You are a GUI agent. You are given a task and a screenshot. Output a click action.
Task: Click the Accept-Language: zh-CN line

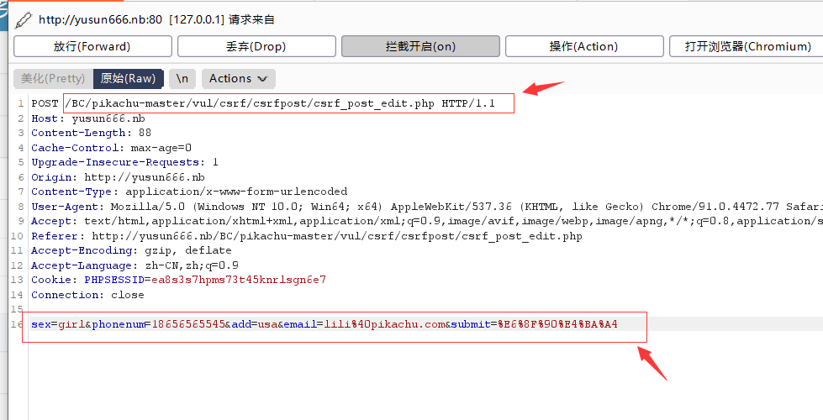click(135, 265)
